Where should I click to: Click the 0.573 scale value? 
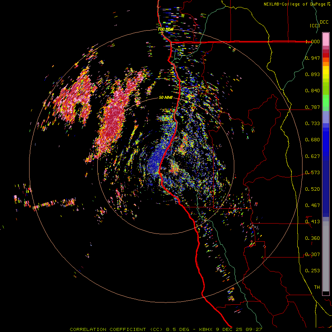pyautogui.click(x=312, y=173)
